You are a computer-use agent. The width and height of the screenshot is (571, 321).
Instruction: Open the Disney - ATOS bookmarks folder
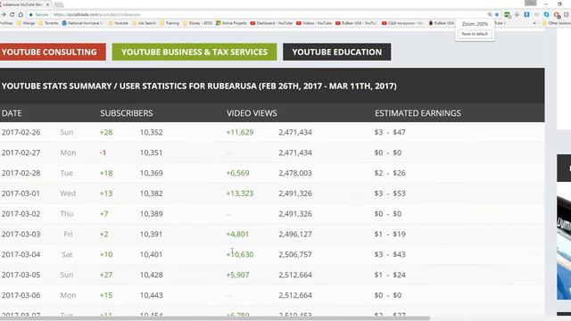(x=198, y=23)
